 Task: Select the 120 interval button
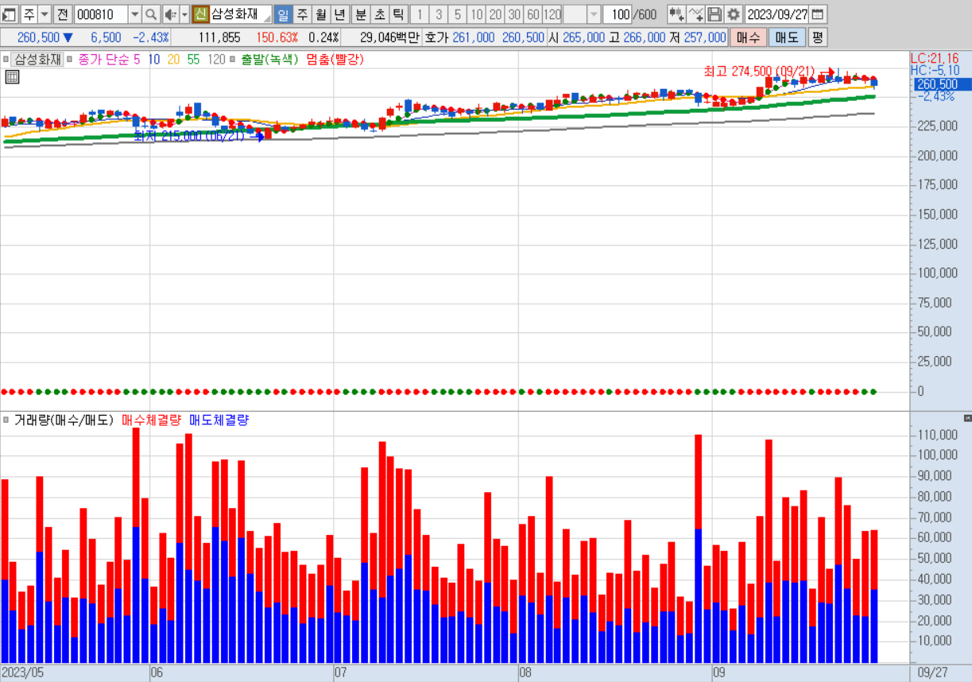(552, 14)
